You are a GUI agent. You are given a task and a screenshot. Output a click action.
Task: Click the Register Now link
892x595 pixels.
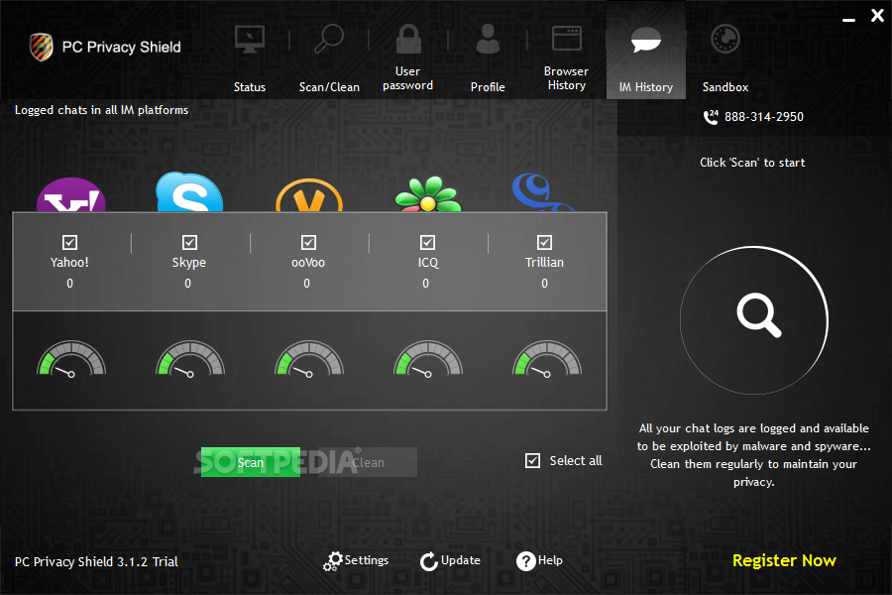point(784,561)
